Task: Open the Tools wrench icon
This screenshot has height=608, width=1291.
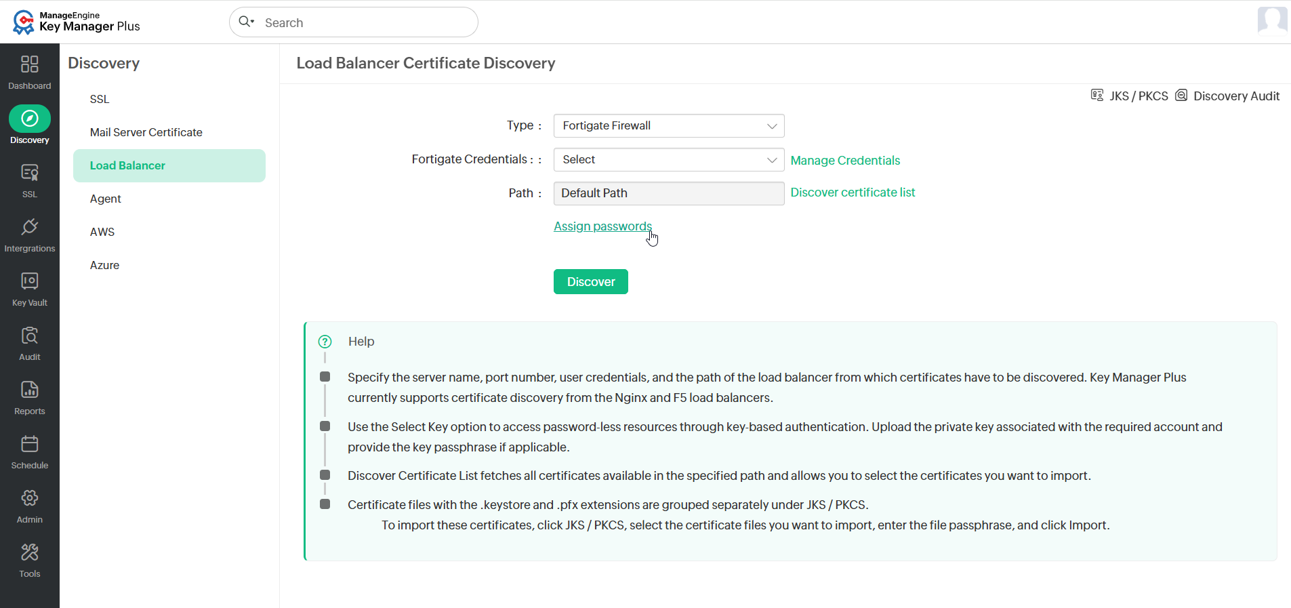Action: (x=30, y=552)
